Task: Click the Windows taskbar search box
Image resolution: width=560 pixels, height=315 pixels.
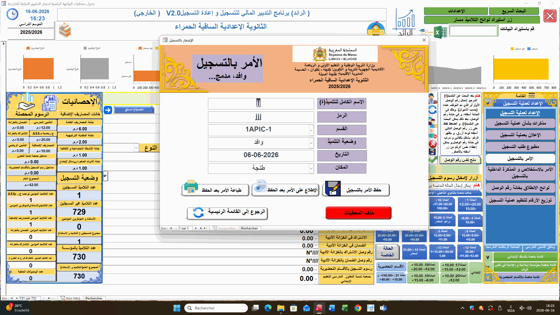Action: (x=216, y=308)
